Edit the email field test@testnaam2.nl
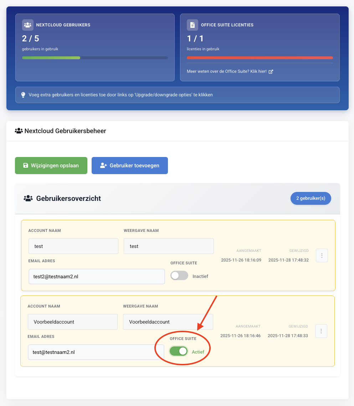The width and height of the screenshot is (354, 406). [96, 352]
